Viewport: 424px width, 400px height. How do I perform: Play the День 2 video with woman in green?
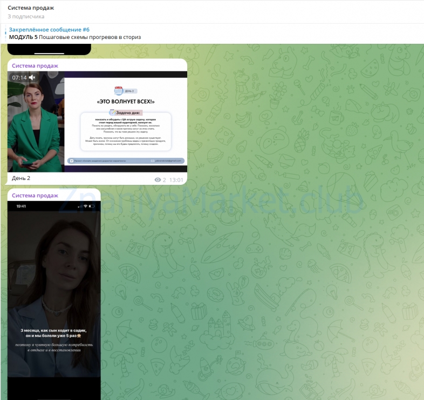(97, 122)
